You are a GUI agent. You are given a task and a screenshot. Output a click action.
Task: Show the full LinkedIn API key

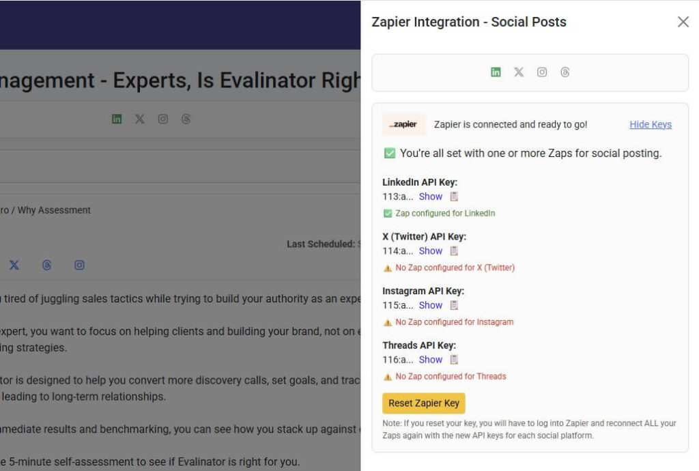click(x=431, y=197)
